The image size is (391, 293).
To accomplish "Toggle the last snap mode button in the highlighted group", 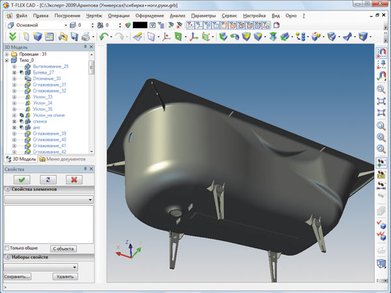I will point(266,25).
